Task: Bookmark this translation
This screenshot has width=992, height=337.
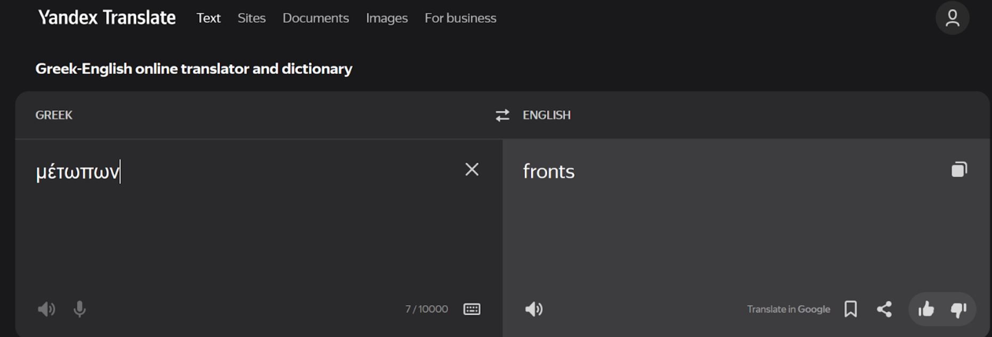Action: (x=851, y=309)
